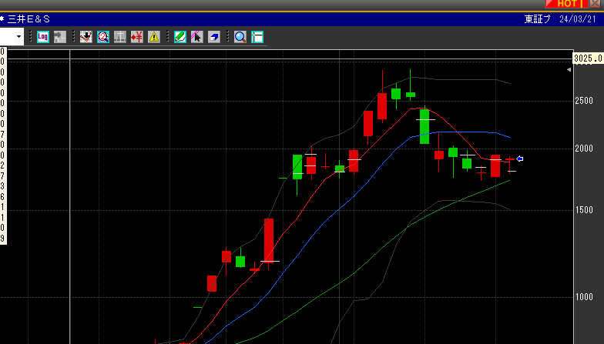Click the tall green candlestick near 2500
604x344 pixels.
coord(424,125)
